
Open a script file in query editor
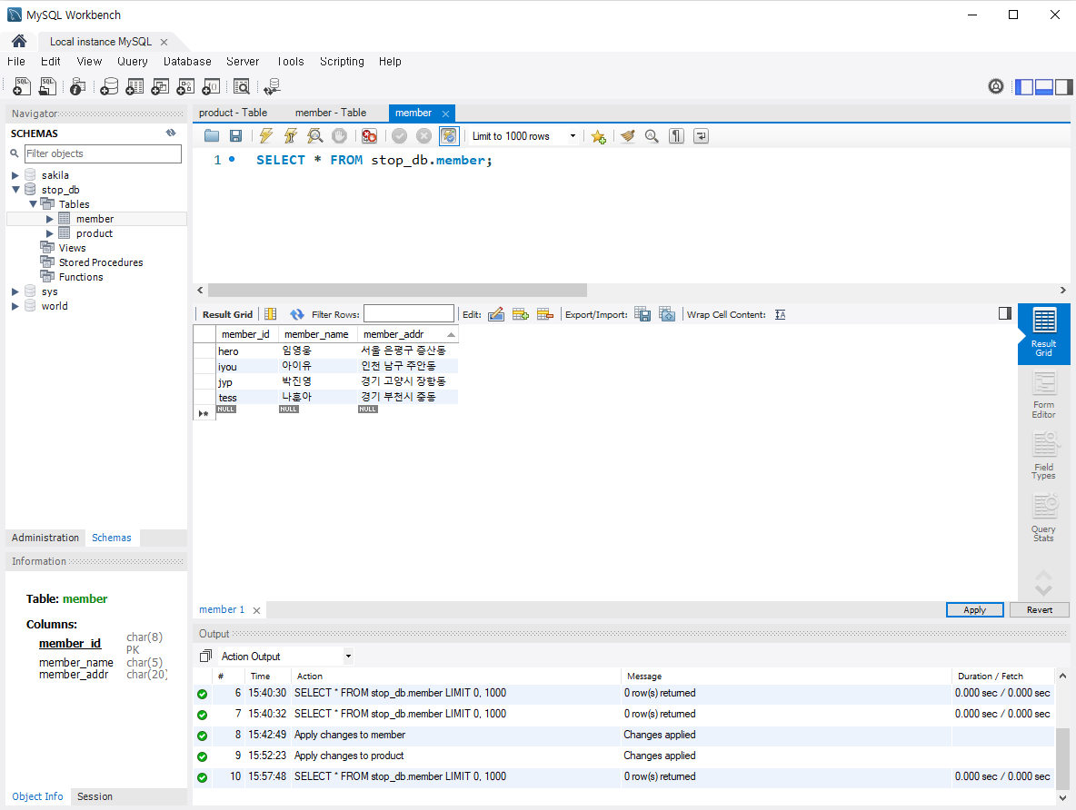point(212,136)
